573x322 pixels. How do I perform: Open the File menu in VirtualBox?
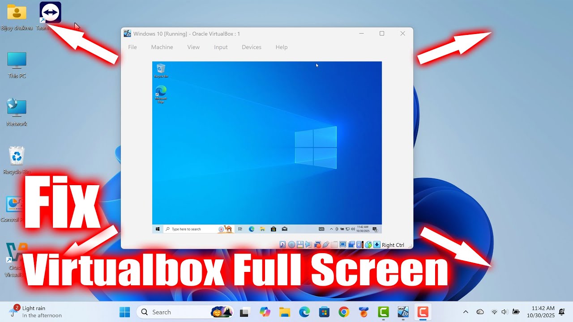click(133, 47)
